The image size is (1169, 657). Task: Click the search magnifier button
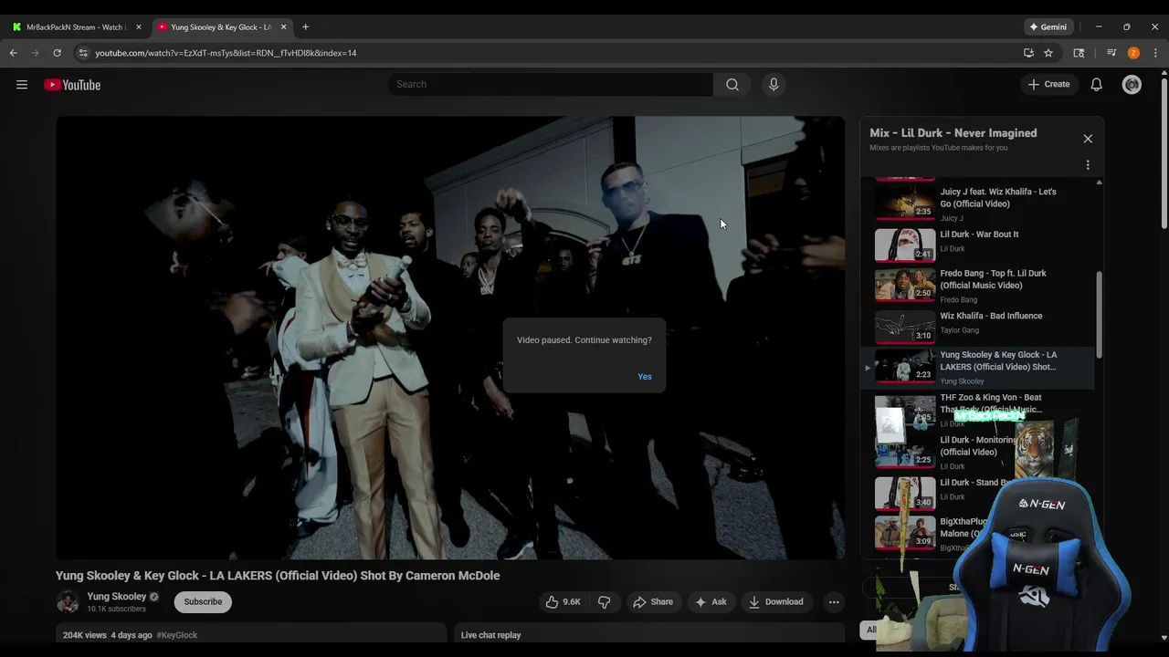732,85
